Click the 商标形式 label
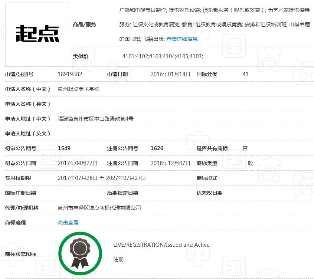The image size is (314, 279). 207,178
